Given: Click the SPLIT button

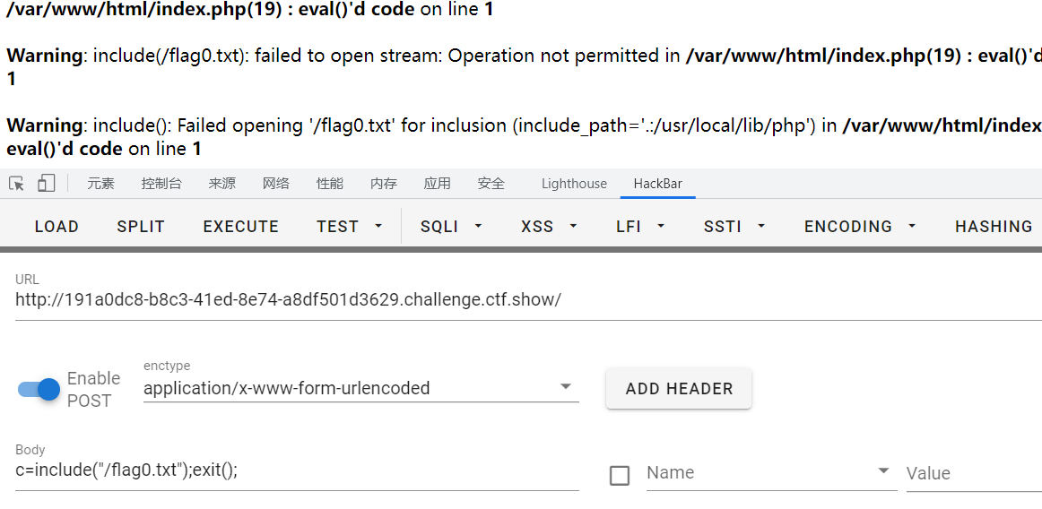Looking at the screenshot, I should tap(141, 227).
